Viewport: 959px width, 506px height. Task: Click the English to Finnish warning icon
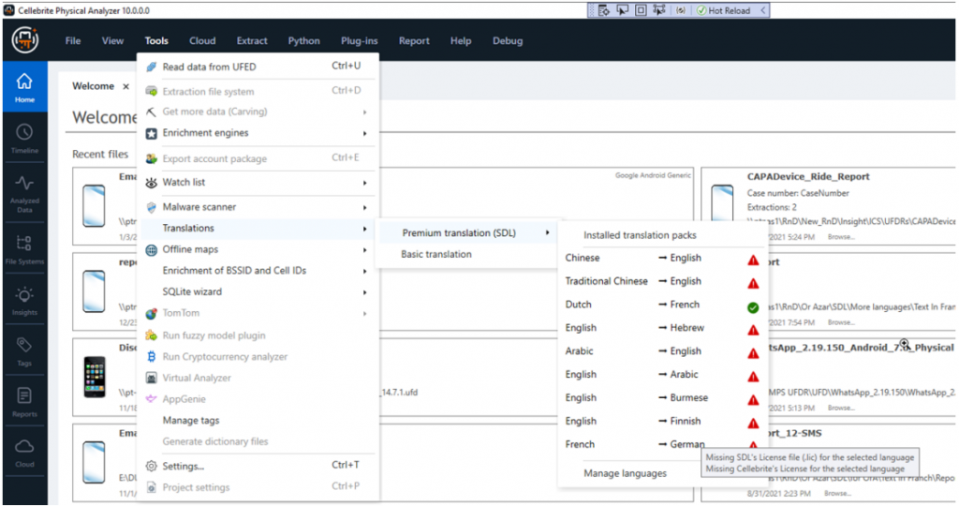753,424
